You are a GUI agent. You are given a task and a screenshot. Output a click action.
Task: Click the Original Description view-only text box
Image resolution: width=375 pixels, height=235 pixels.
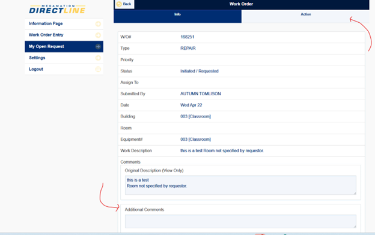[x=240, y=185]
